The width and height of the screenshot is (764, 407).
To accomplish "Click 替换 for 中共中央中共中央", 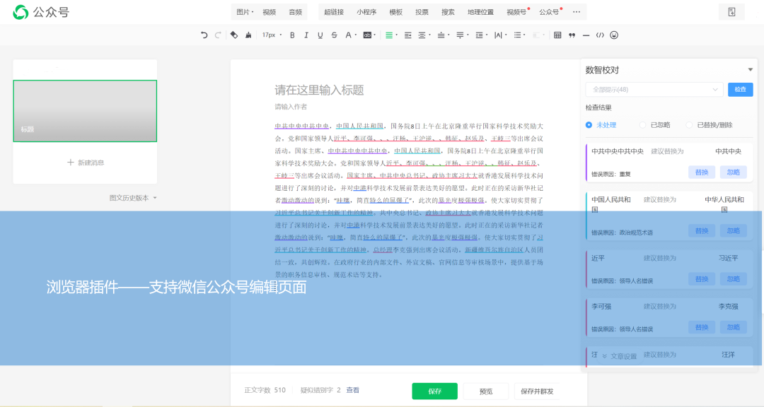I will [x=702, y=172].
